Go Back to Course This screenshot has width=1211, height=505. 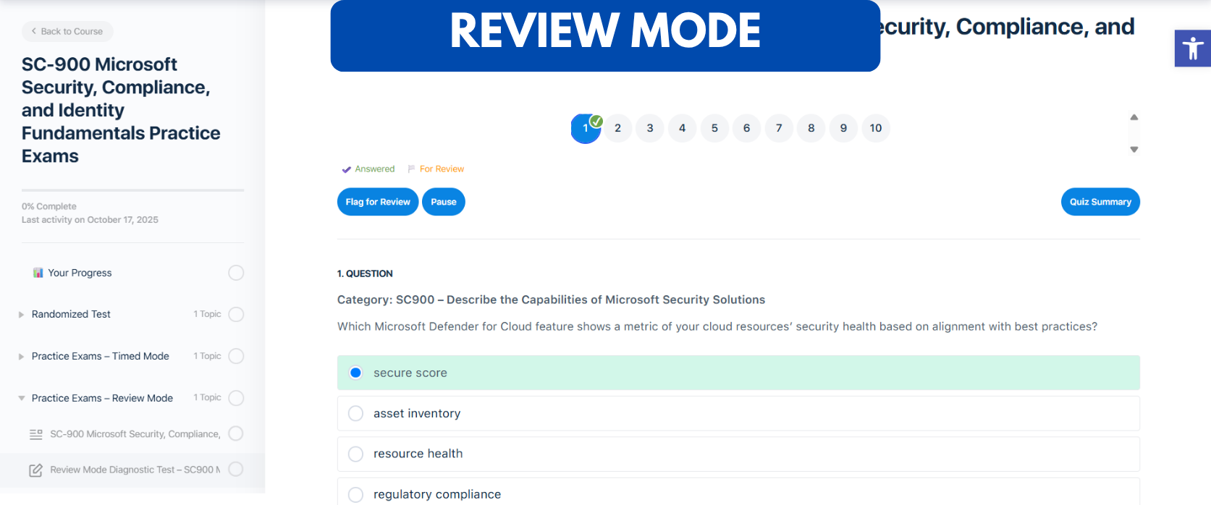[x=67, y=31]
